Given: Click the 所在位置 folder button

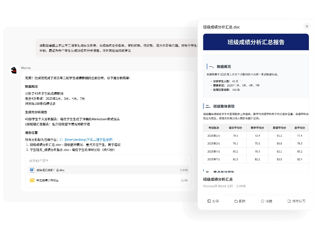Looking at the screenshot, I should click(x=296, y=201).
